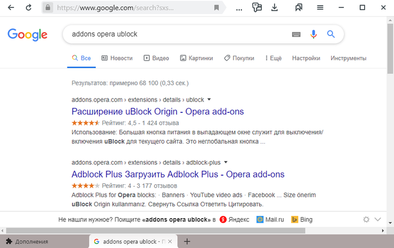The height and width of the screenshot is (248, 394).
Task: Bookmark this page using the address bar icon
Action: click(217, 8)
